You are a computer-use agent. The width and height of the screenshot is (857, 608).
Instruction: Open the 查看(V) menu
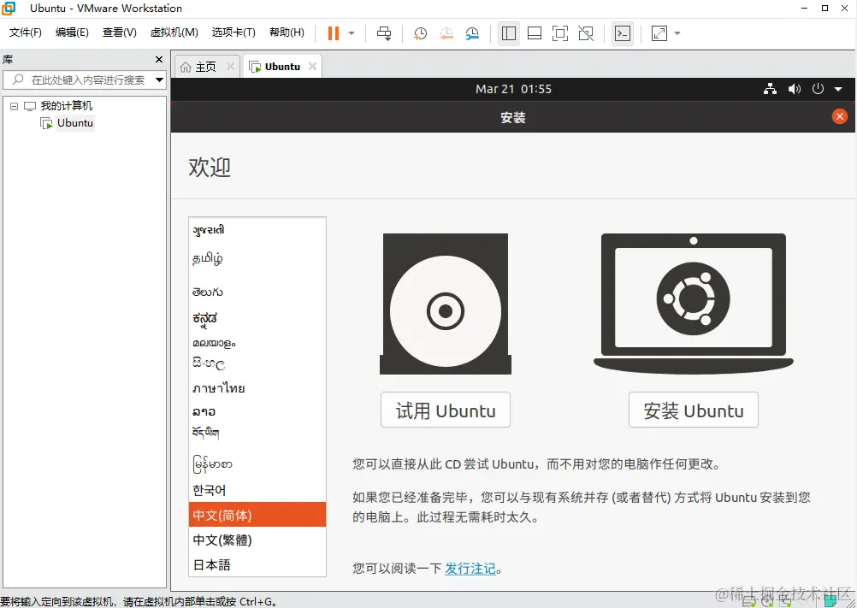click(119, 32)
